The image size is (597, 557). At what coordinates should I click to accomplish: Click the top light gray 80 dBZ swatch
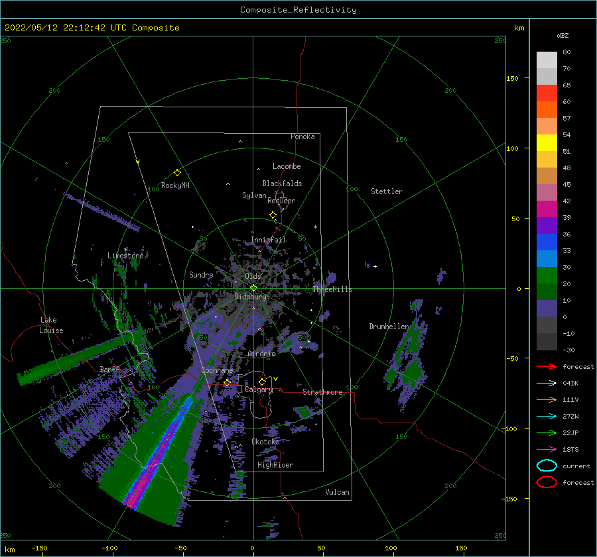(x=547, y=60)
